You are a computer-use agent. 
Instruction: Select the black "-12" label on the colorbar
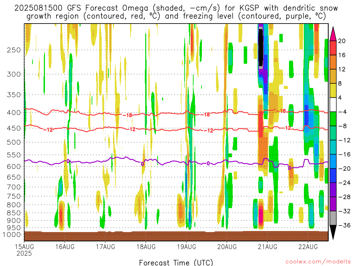[x=345, y=140]
